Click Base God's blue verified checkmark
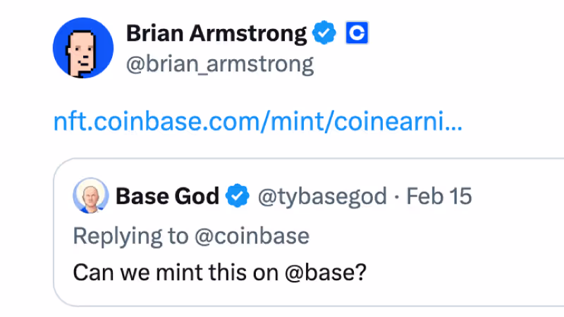 tap(238, 197)
